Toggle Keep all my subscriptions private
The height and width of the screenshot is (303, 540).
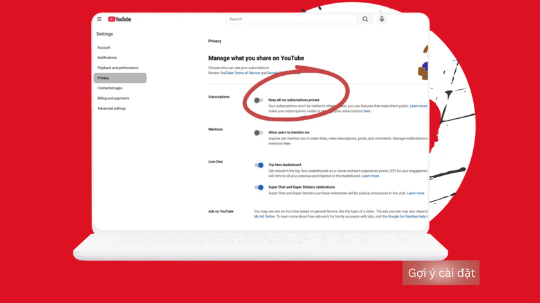click(258, 100)
